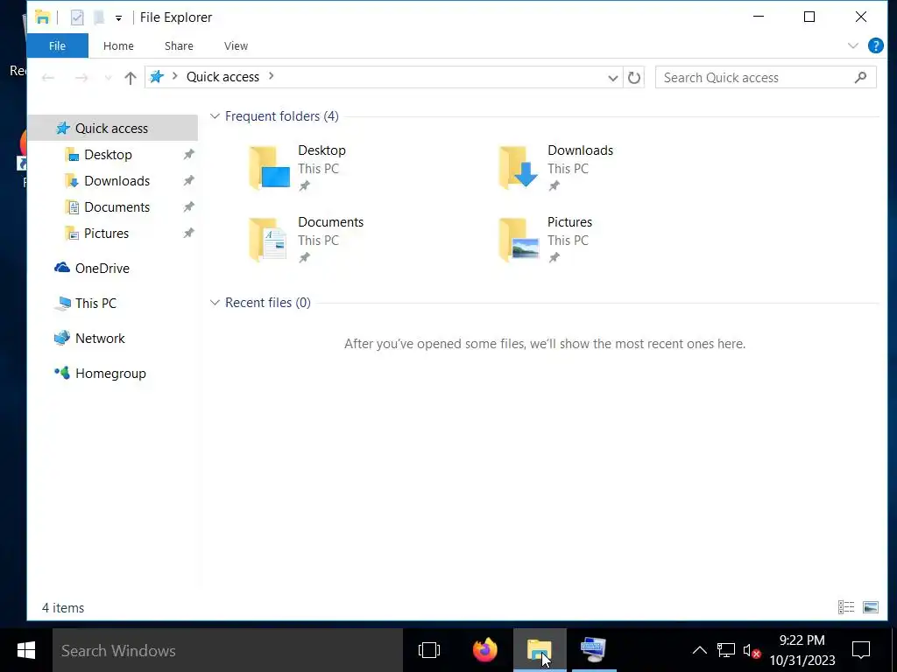Open the Help question mark icon

[x=875, y=45]
